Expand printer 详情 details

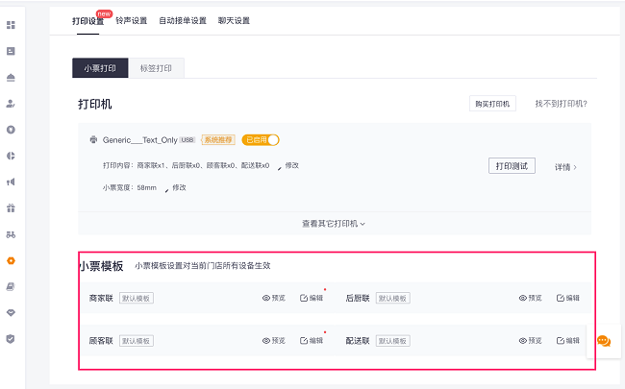[x=566, y=167]
